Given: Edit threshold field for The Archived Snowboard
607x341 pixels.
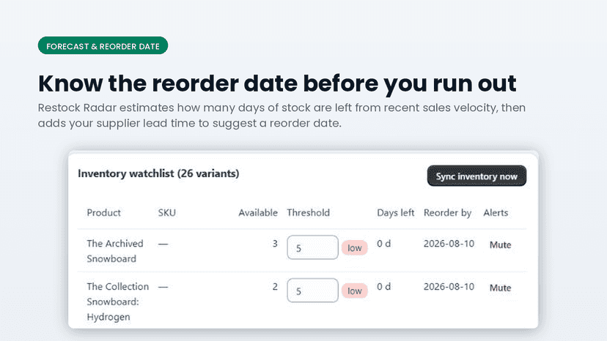Looking at the screenshot, I should pos(312,247).
